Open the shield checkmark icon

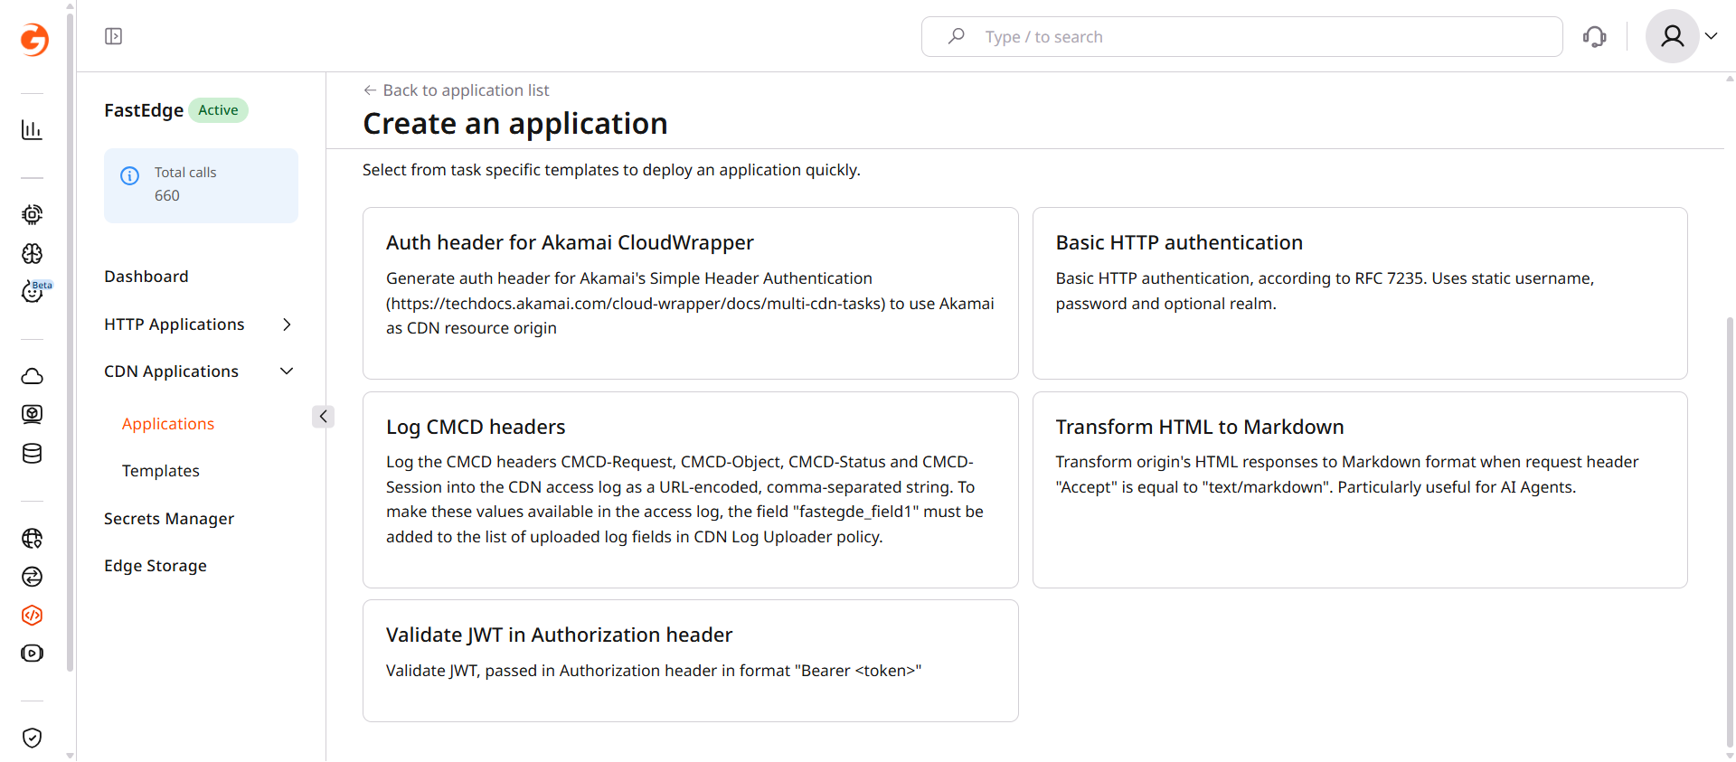pyautogui.click(x=32, y=738)
